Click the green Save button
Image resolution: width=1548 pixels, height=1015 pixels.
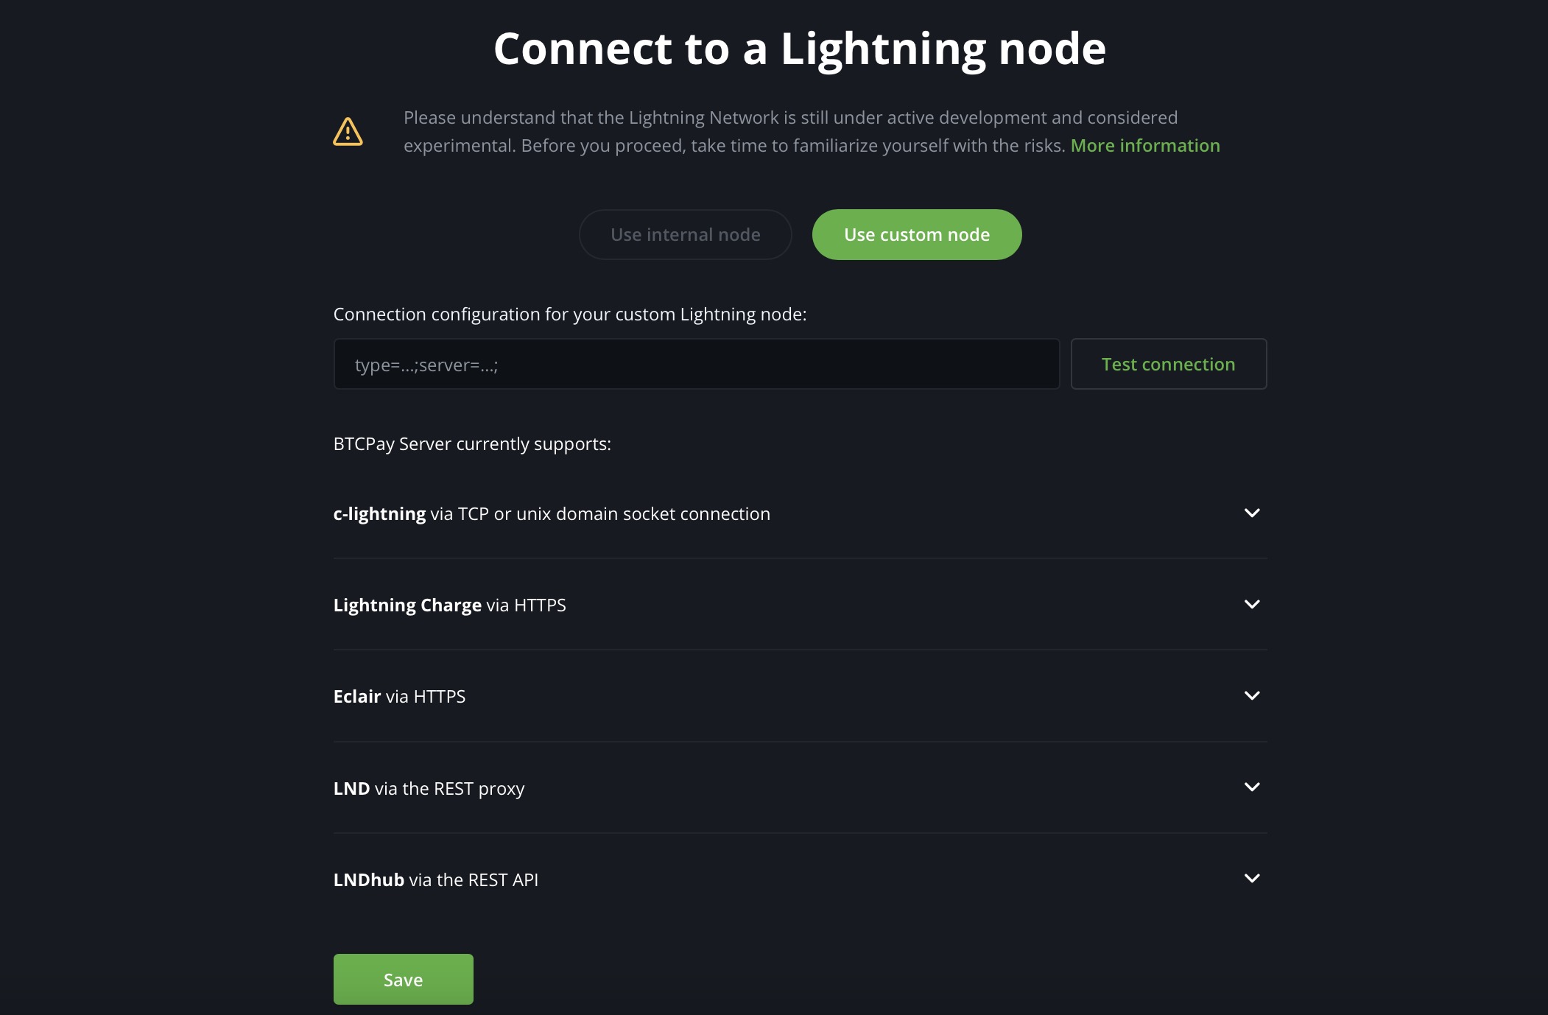pos(403,979)
